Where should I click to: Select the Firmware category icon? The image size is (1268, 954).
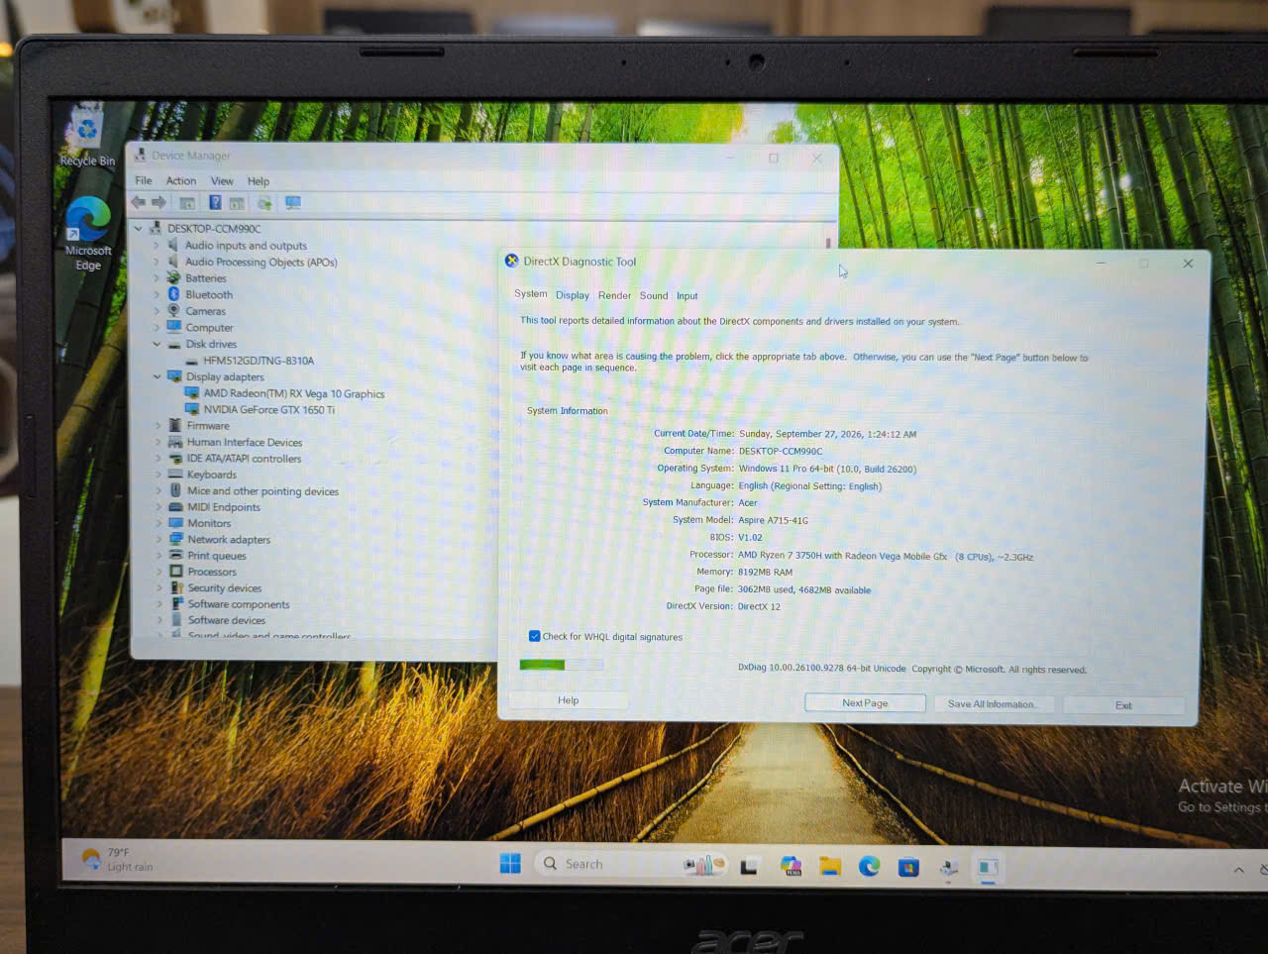point(175,426)
